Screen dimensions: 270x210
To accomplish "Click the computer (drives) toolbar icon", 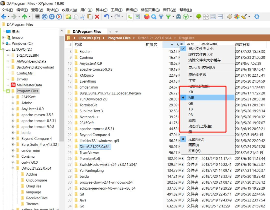I will [x=37, y=17].
